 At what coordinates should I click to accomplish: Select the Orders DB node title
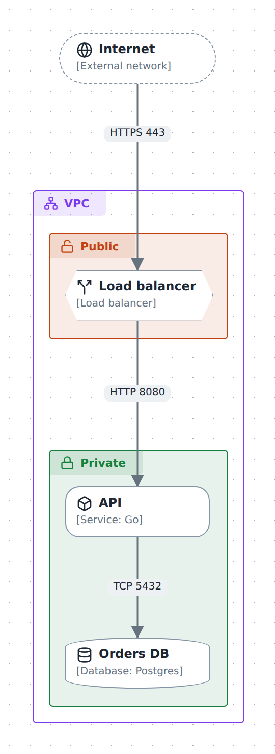134,654
